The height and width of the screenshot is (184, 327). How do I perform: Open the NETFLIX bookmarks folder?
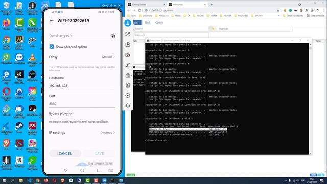click(226, 16)
